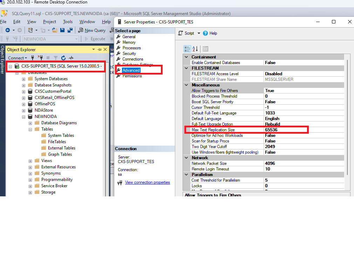
Task: Click the folder icon beside Graph Tables
Action: click(44, 154)
